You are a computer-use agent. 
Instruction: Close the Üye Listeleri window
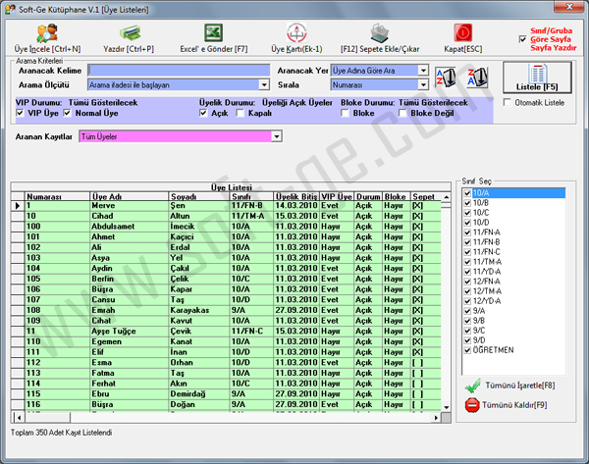(568, 7)
